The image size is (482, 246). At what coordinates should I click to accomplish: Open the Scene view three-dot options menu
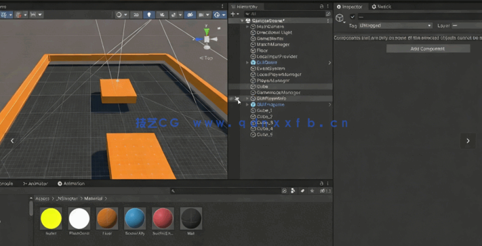point(222,6)
